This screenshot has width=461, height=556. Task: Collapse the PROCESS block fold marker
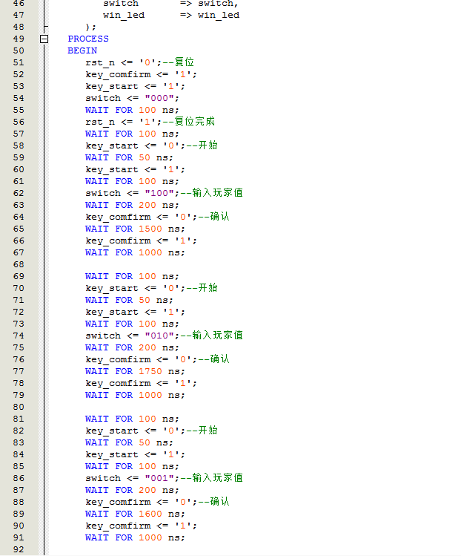click(44, 39)
